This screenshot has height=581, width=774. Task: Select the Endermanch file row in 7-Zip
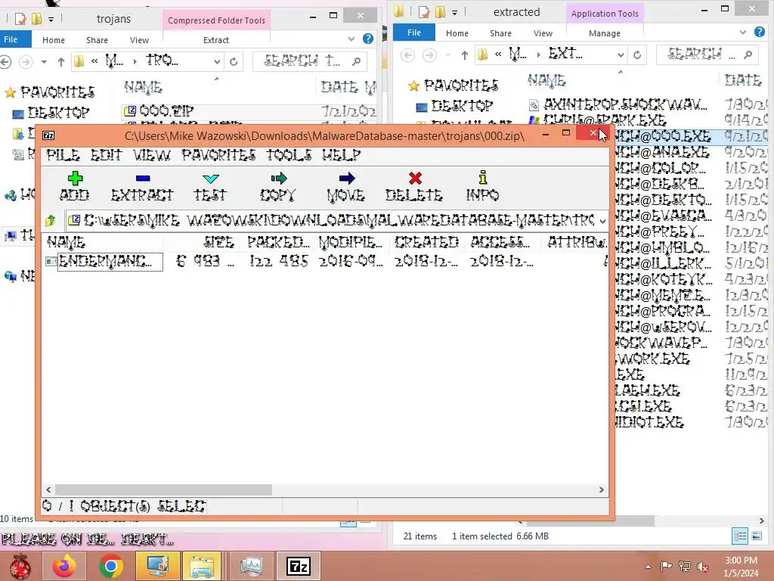[x=326, y=261]
